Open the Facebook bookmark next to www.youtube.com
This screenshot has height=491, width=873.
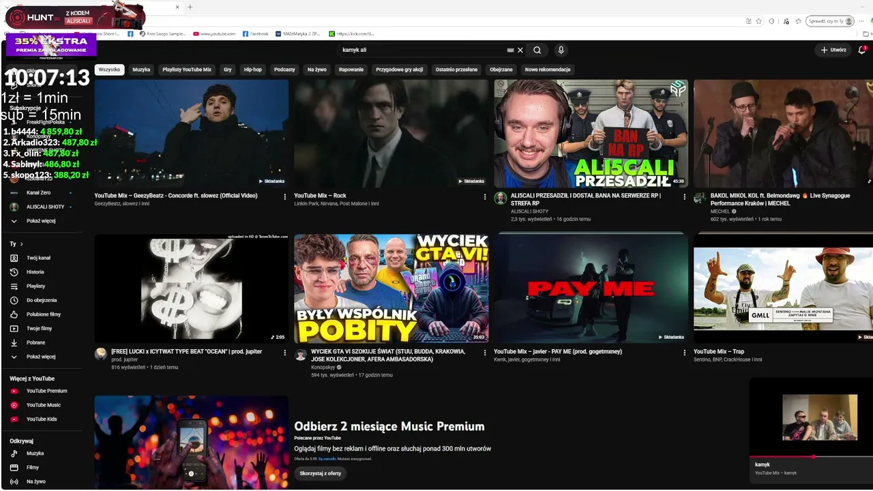(256, 33)
